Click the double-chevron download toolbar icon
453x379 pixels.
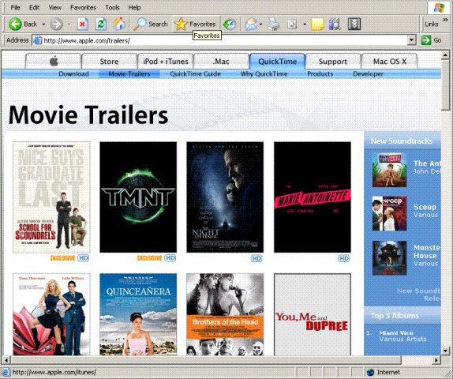354,24
